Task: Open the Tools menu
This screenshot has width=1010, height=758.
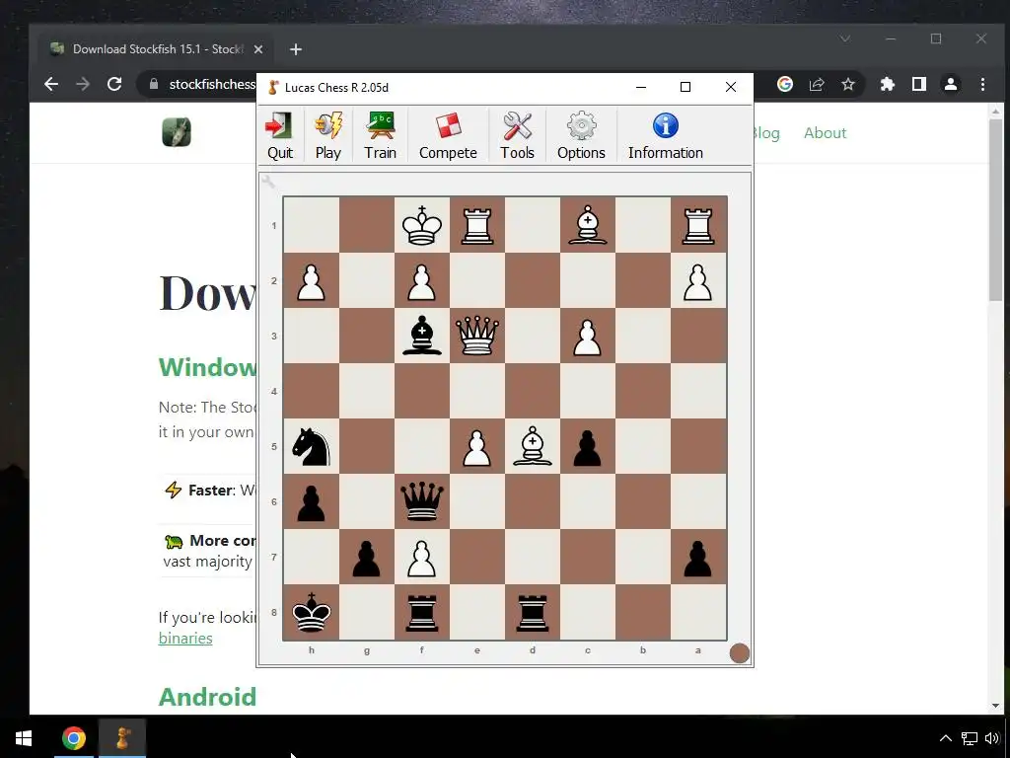Action: pos(517,136)
